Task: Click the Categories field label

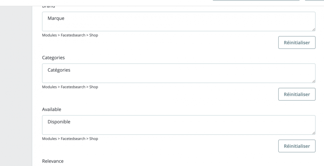Action: [53, 58]
